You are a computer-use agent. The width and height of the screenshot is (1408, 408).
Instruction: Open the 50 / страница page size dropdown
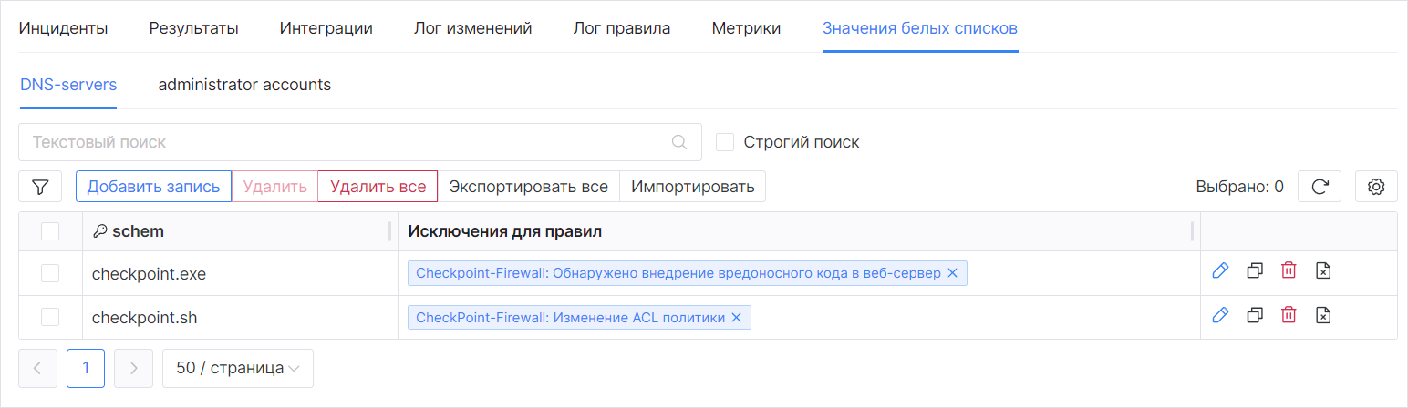click(x=237, y=369)
